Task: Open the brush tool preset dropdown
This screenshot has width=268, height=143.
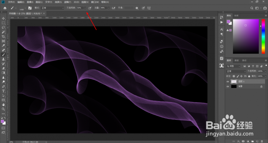Action: click(x=16, y=8)
